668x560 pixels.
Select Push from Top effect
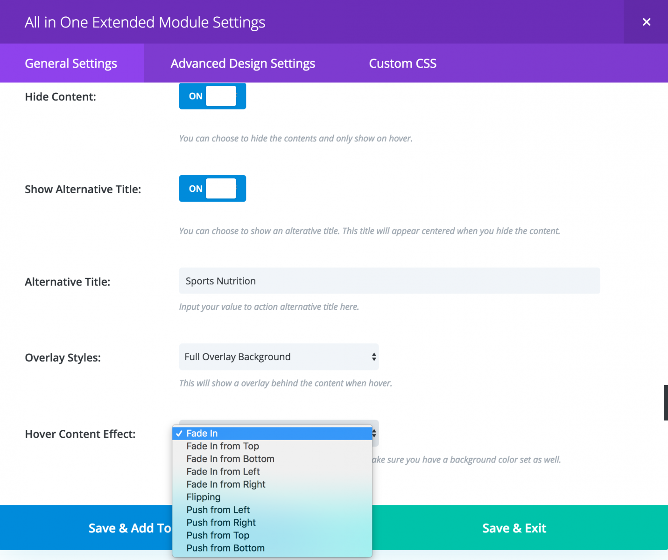tap(272, 535)
